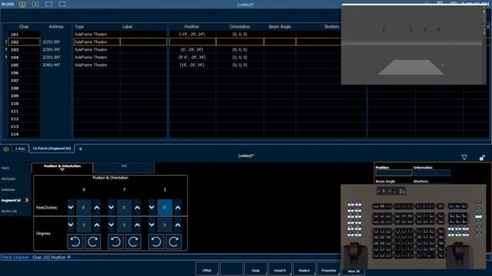Switch to the 12 Patch (Augment3d) tab

(x=52, y=148)
